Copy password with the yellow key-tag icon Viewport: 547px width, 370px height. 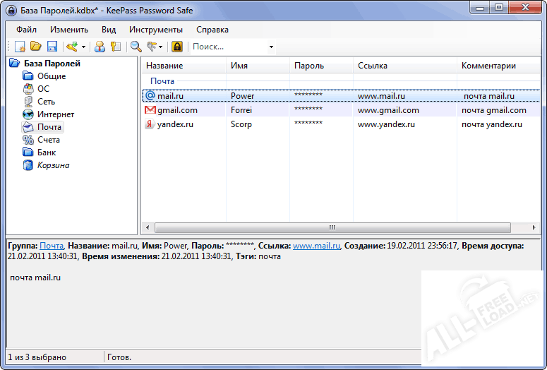pyautogui.click(x=115, y=47)
